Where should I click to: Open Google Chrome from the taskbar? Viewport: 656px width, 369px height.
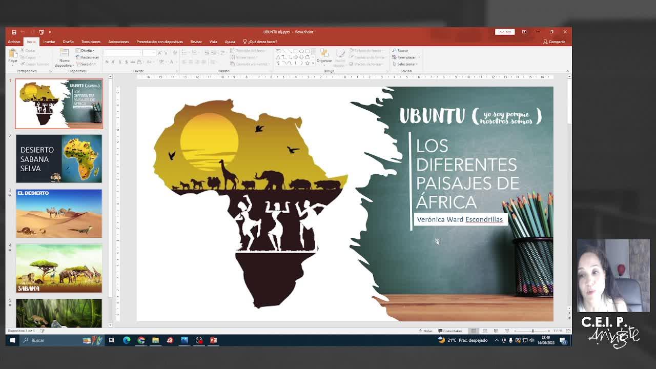[141, 340]
